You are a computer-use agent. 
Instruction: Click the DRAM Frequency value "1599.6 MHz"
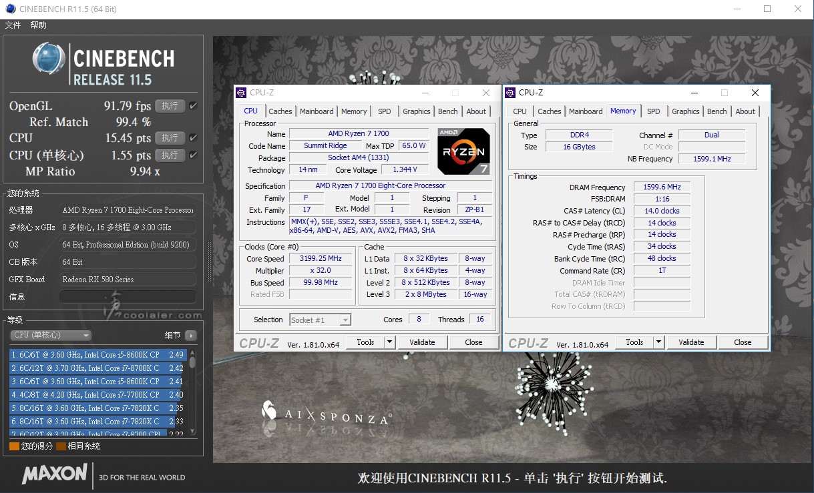tap(662, 187)
